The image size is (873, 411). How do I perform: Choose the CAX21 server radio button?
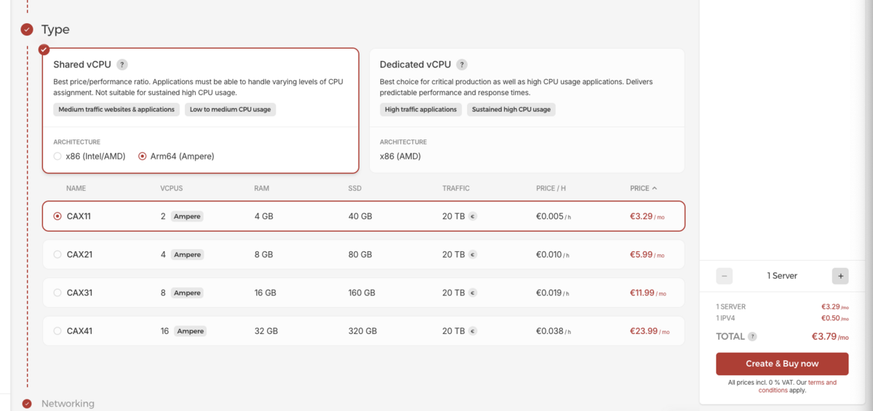[58, 255]
